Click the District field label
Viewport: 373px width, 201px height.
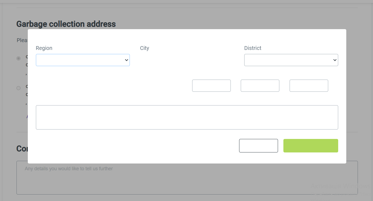pyautogui.click(x=253, y=48)
